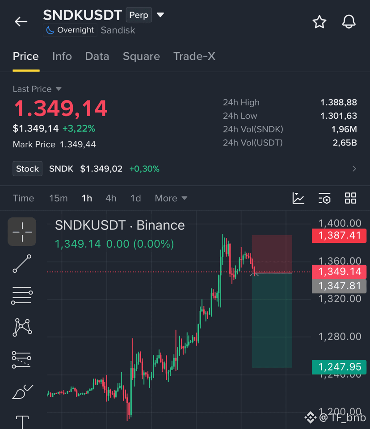
Task: Open the grid layout icon
Action: coord(350,198)
